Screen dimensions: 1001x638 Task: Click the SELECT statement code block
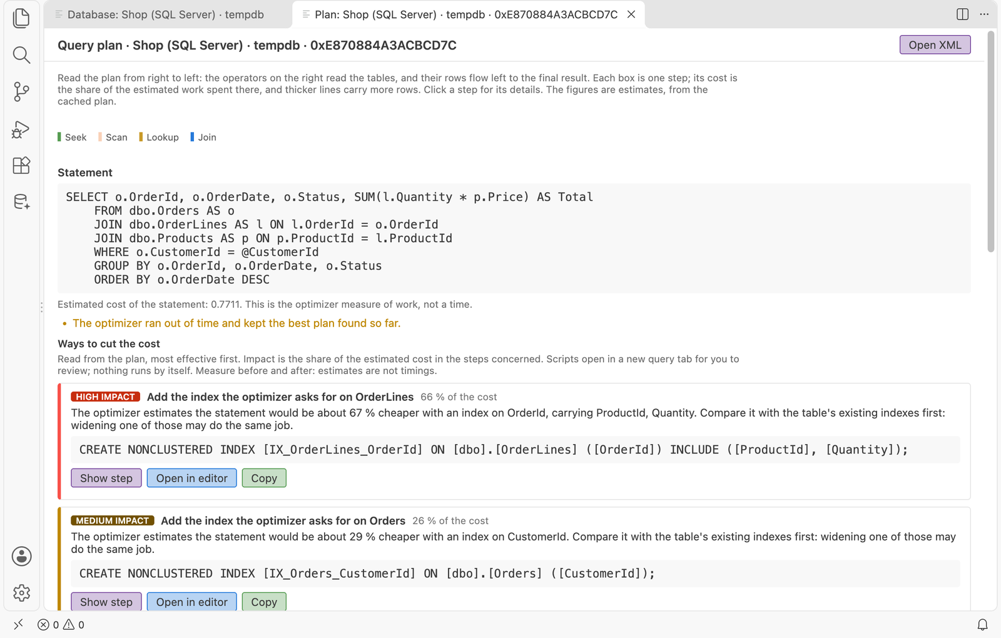(514, 238)
